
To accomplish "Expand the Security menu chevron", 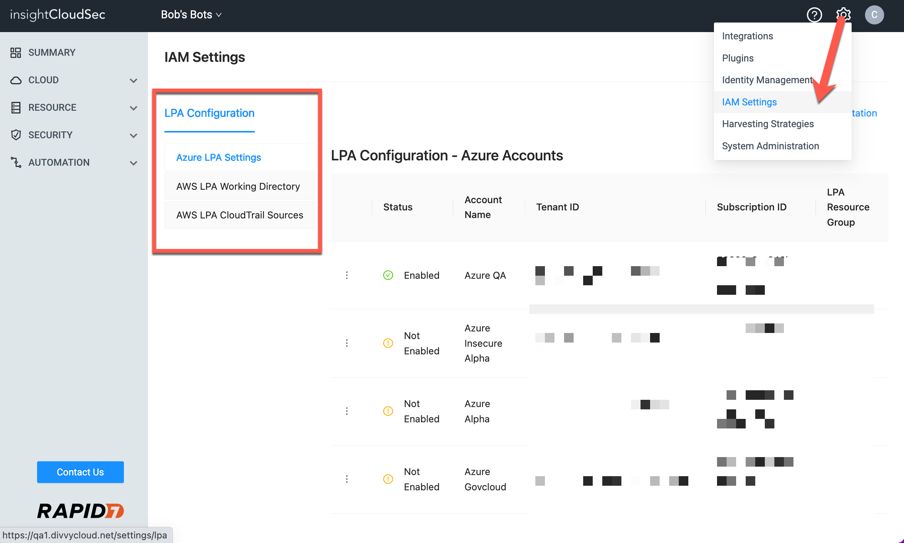I will [x=133, y=136].
